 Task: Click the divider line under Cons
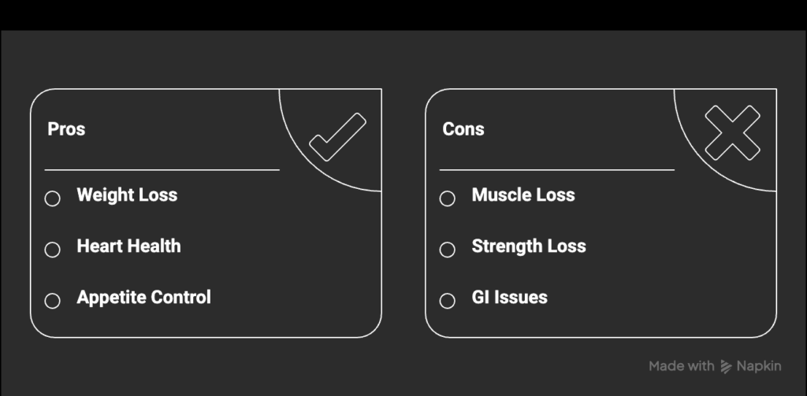pyautogui.click(x=556, y=169)
